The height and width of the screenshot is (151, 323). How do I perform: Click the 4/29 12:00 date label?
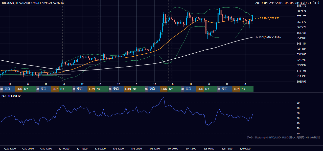pos(10,148)
